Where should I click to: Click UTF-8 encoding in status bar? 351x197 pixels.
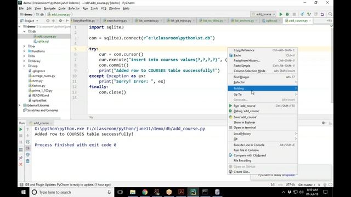tap(291, 185)
